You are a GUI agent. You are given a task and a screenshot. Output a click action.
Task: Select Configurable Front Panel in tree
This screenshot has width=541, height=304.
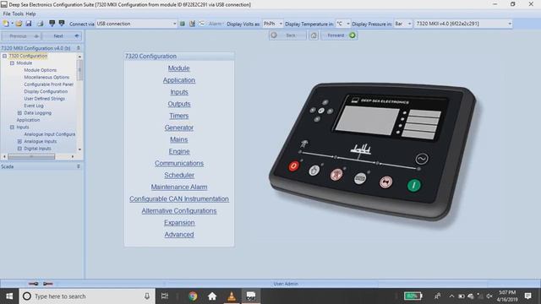[x=49, y=84]
